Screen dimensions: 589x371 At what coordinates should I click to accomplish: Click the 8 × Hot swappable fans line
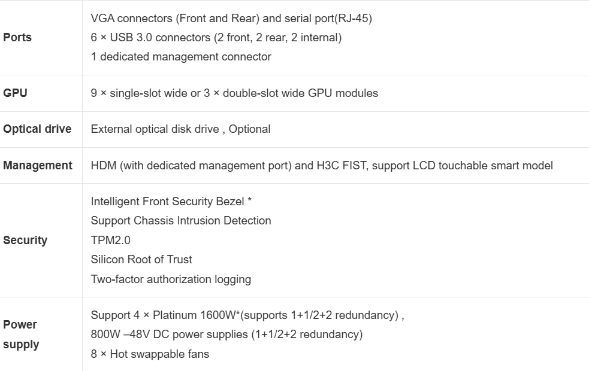pos(150,354)
